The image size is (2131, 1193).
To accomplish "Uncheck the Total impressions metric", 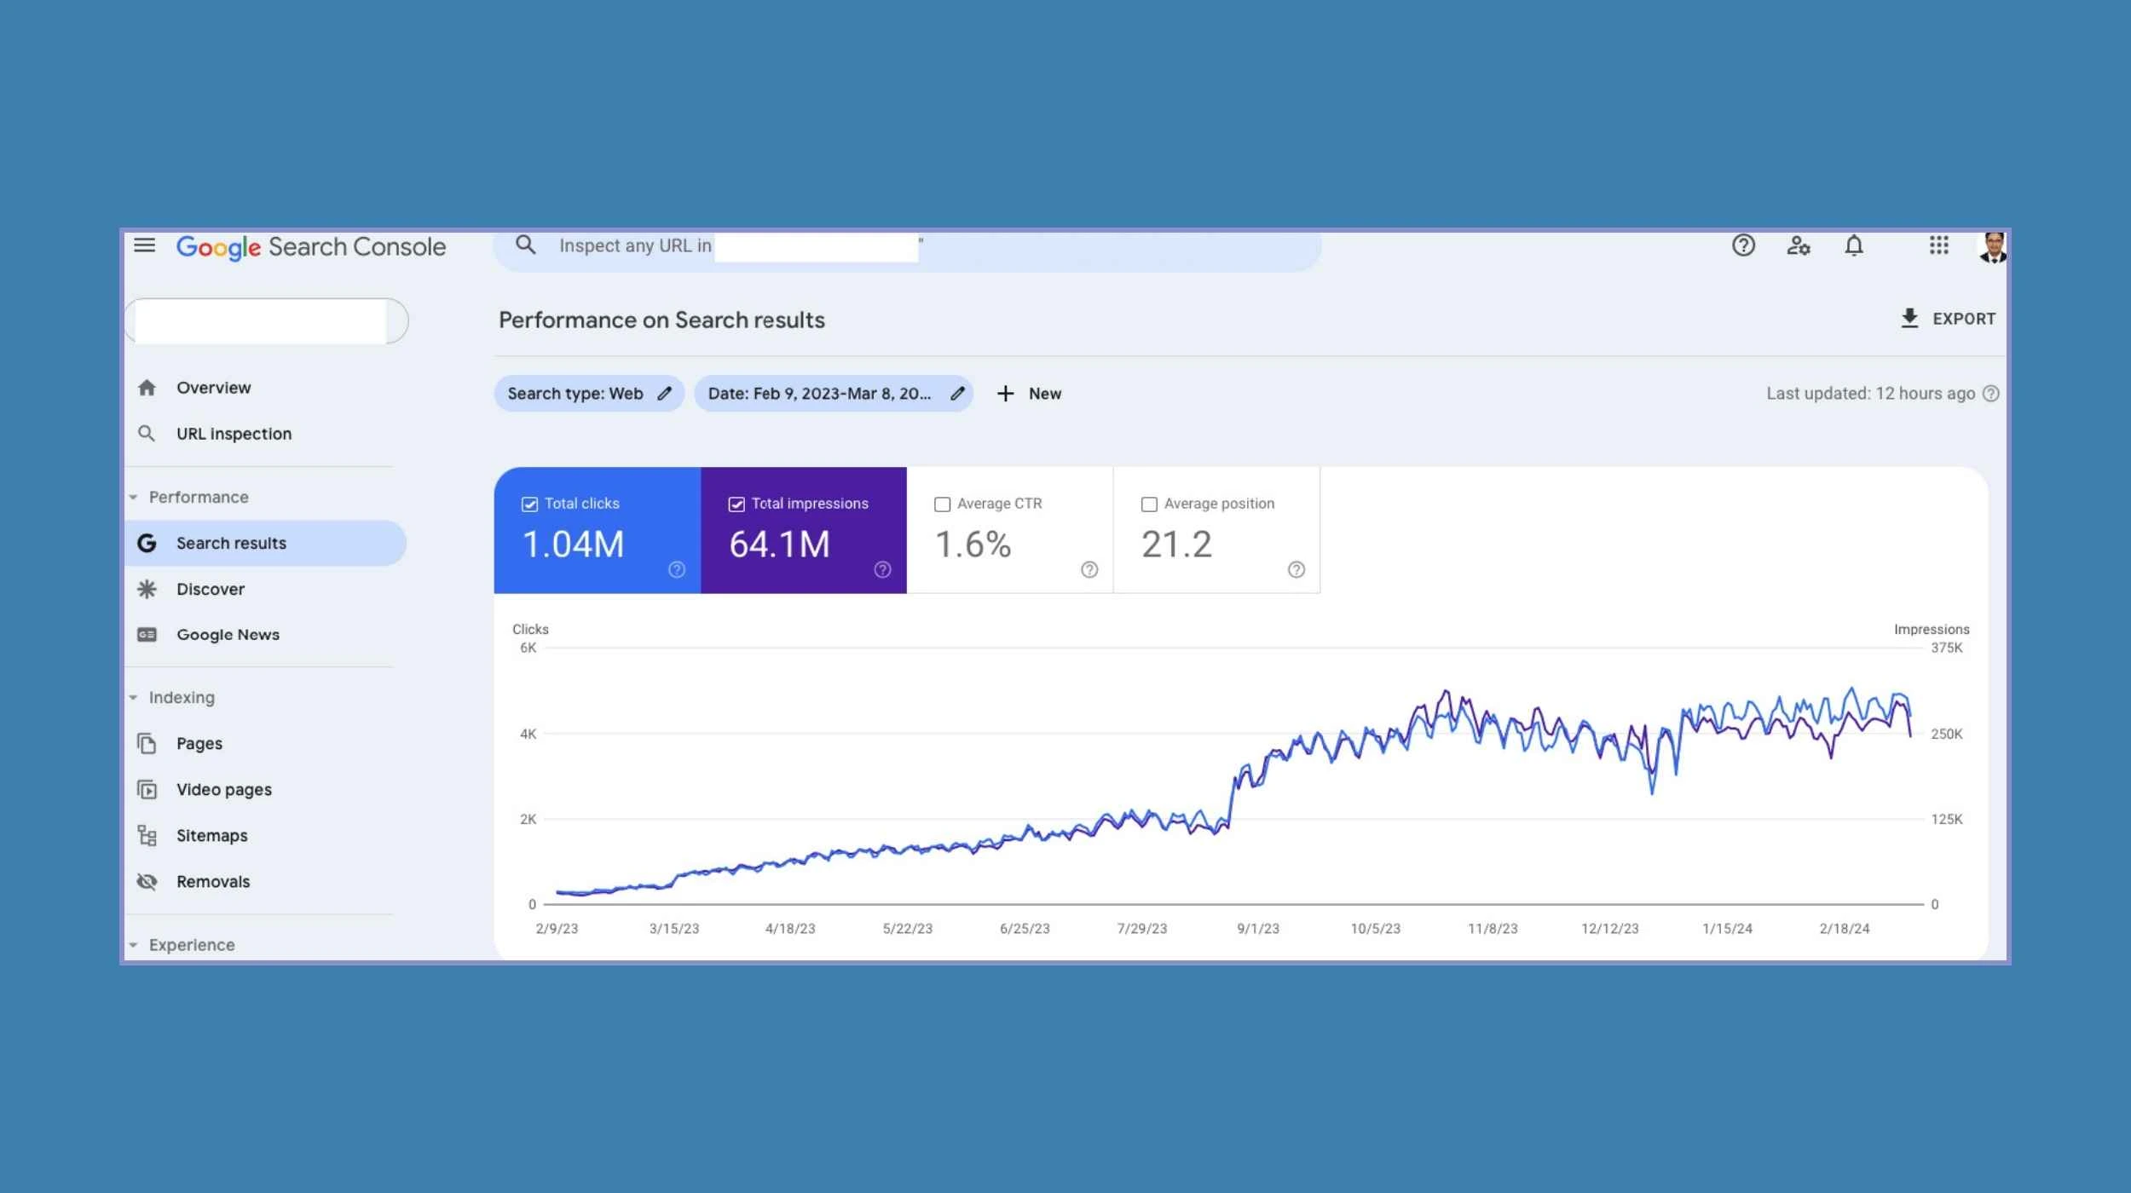I will click(736, 504).
